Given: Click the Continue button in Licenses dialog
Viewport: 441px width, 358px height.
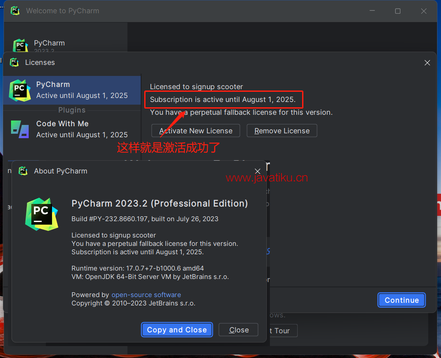Looking at the screenshot, I should (401, 300).
